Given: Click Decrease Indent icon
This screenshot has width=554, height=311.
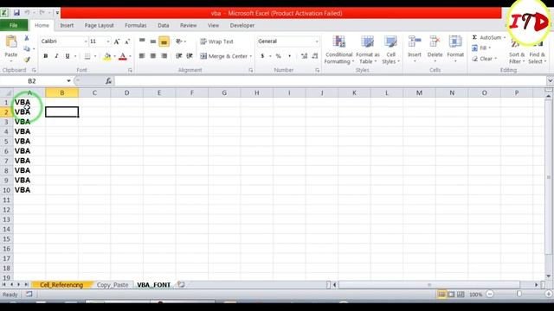Looking at the screenshot, I should [x=179, y=55].
